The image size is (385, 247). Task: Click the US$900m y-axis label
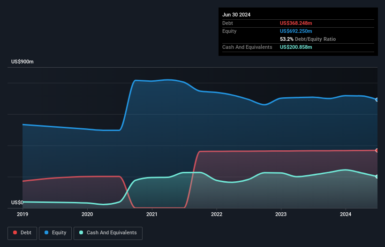pyautogui.click(x=23, y=62)
